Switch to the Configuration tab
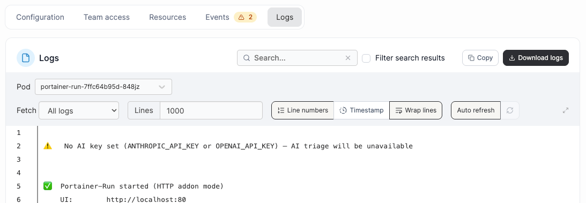 (40, 17)
